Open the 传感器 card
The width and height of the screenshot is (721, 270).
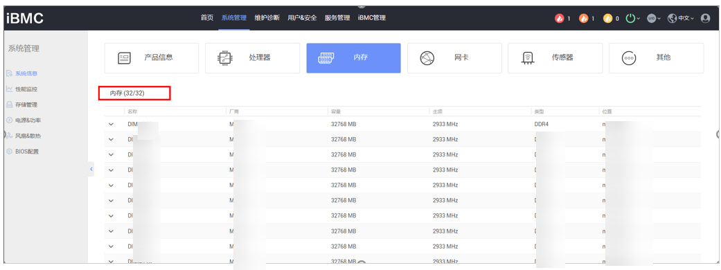555,58
